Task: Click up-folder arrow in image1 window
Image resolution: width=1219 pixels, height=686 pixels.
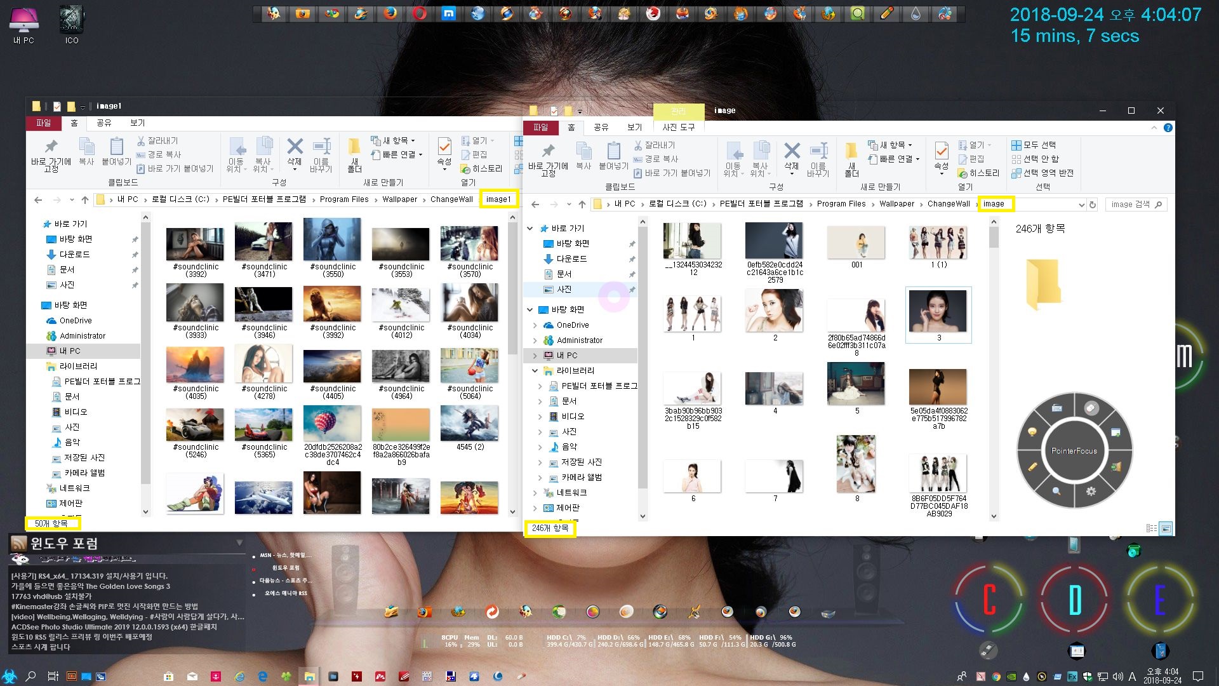Action: (x=85, y=199)
